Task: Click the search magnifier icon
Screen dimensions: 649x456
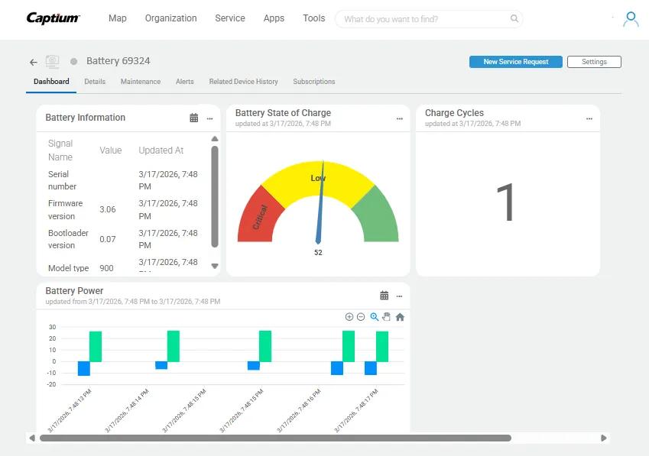Action: coord(514,19)
